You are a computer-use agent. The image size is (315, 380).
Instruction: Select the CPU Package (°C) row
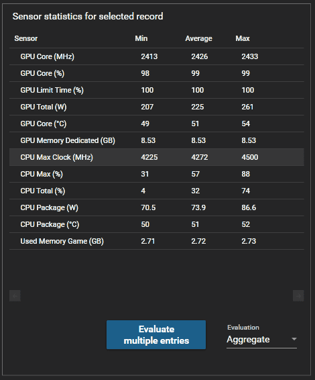click(157, 224)
